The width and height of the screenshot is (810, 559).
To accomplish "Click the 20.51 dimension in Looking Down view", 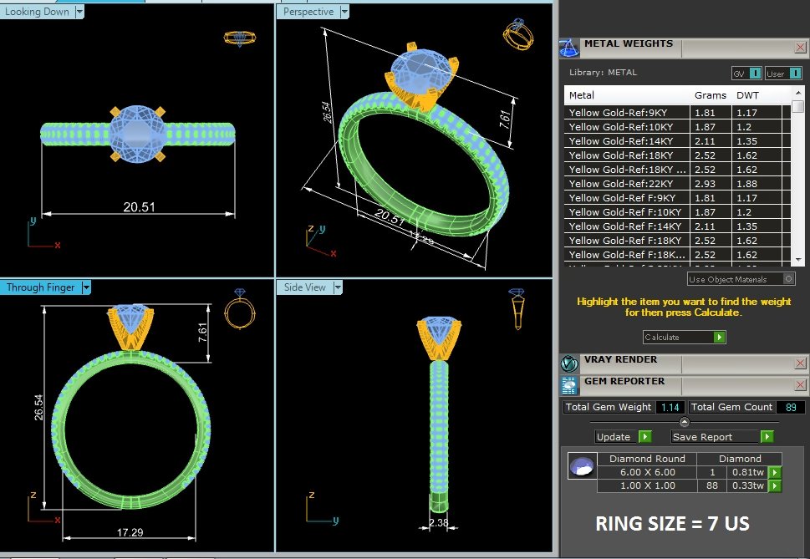I will point(139,207).
